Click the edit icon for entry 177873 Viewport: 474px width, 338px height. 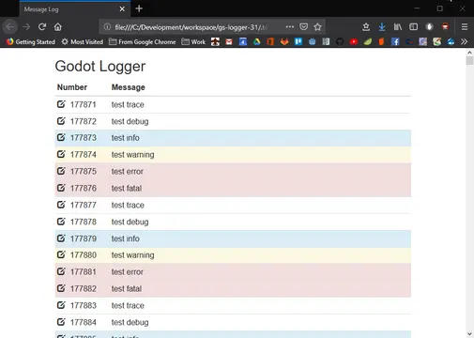[61, 137]
